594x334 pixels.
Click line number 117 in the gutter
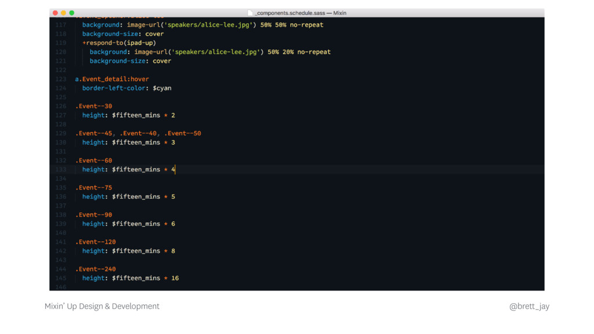[60, 25]
